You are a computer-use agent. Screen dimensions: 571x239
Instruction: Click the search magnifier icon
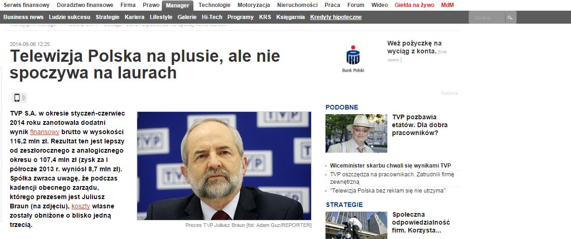tap(510, 18)
